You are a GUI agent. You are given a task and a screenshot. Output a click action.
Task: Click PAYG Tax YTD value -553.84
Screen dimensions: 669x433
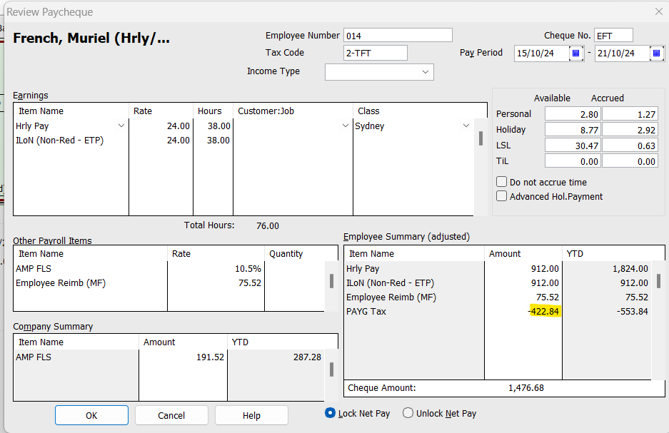pos(633,311)
